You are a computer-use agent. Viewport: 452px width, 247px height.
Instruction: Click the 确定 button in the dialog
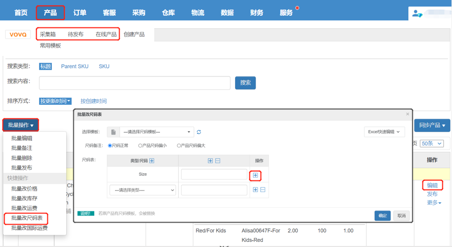click(x=382, y=215)
